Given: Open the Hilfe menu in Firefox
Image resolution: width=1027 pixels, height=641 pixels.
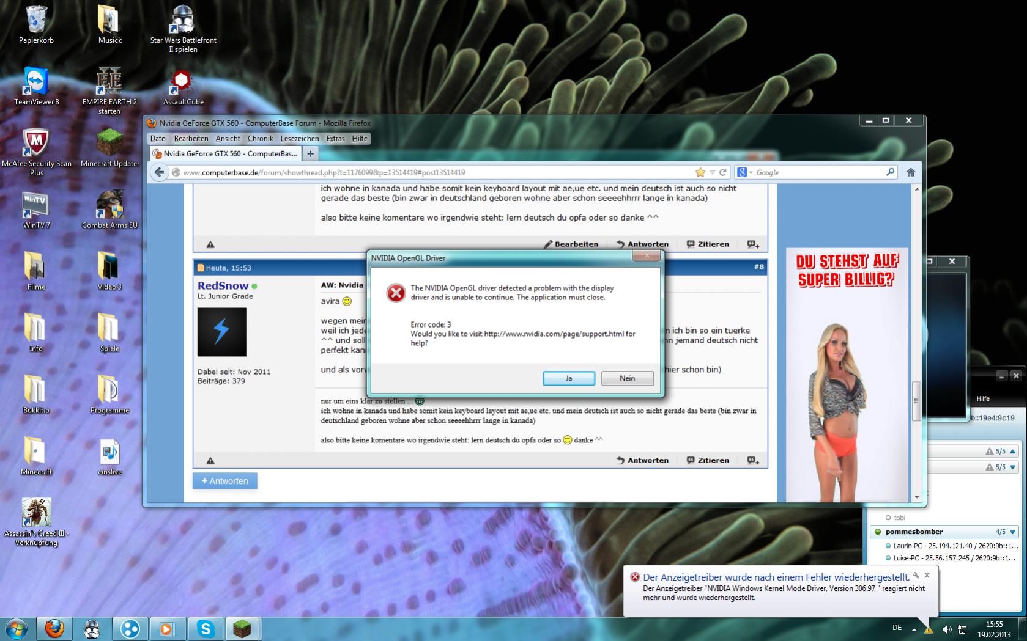Looking at the screenshot, I should tap(360, 139).
